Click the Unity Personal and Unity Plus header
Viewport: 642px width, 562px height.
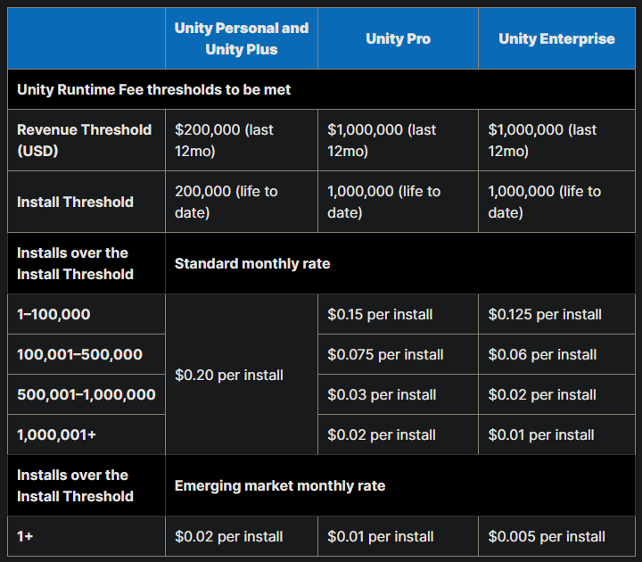click(x=242, y=38)
